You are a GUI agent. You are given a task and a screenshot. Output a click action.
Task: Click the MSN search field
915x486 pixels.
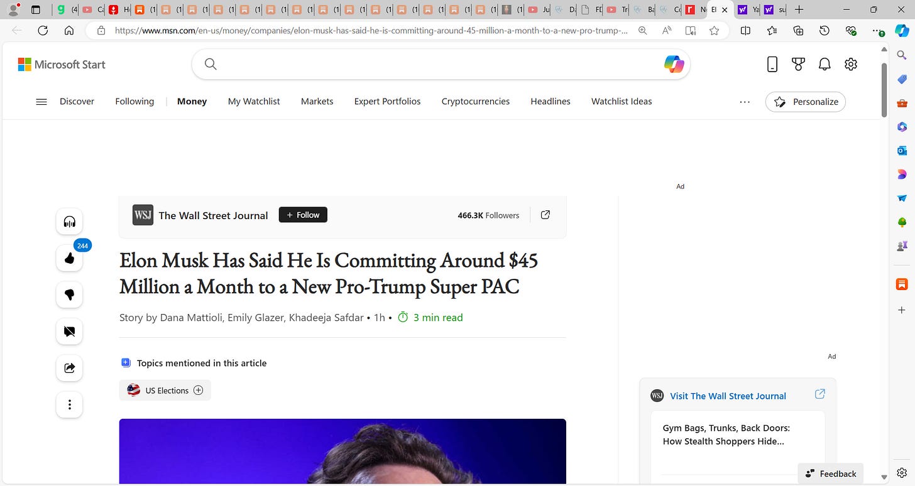[440, 64]
